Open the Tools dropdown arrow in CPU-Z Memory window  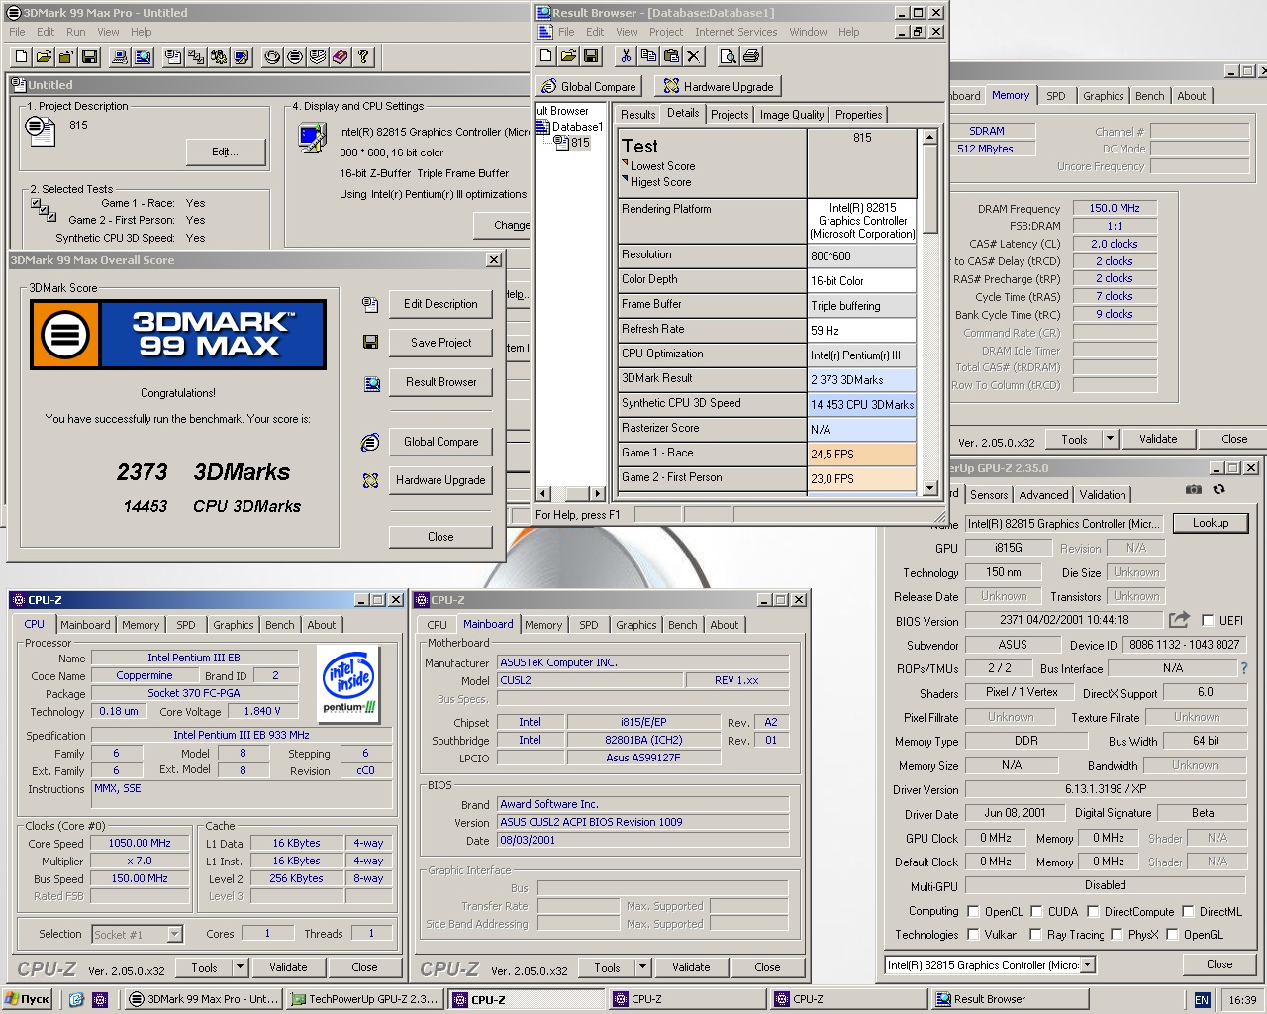[x=1110, y=439]
